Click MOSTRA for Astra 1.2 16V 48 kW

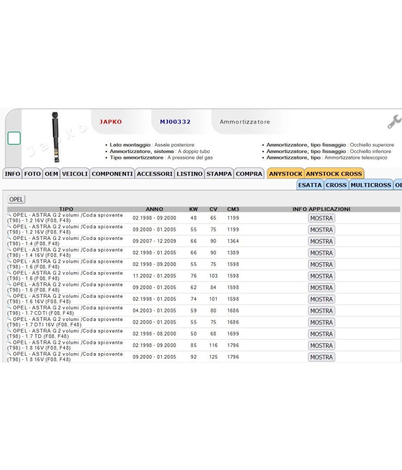coord(322,218)
